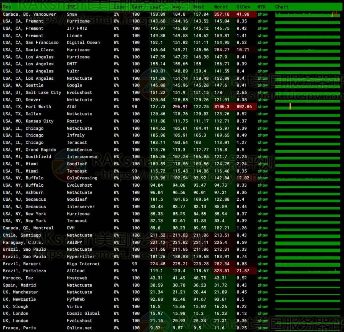
Task: Click the Geo column header
Action: [7, 7]
